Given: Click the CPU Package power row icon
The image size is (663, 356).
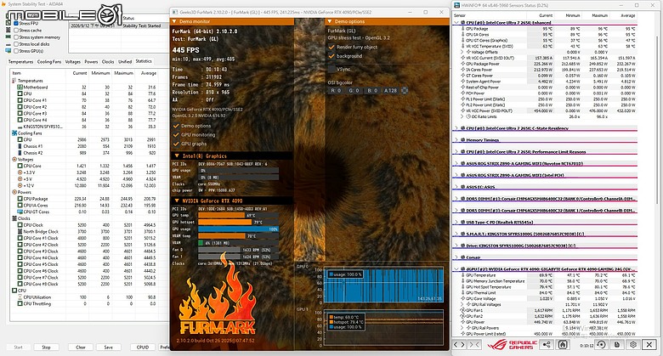Looking at the screenshot, I should [x=20, y=199].
